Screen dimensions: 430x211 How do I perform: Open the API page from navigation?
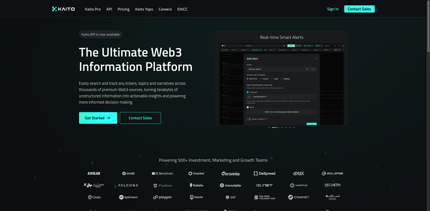point(109,9)
